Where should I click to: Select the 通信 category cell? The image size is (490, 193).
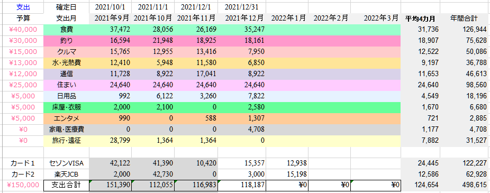click(66, 74)
